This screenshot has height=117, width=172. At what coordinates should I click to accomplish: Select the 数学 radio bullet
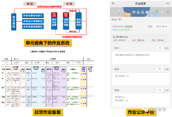113,69
